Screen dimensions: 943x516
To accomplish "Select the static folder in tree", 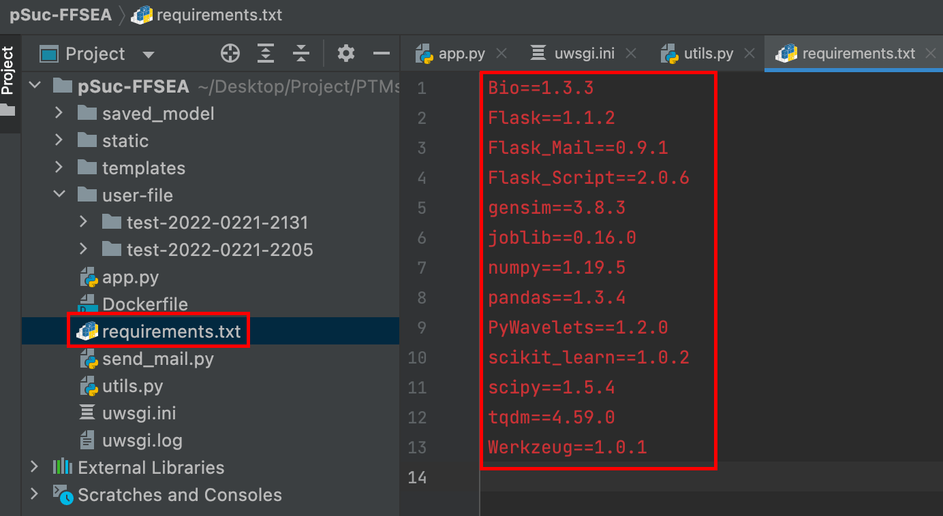I will click(125, 141).
